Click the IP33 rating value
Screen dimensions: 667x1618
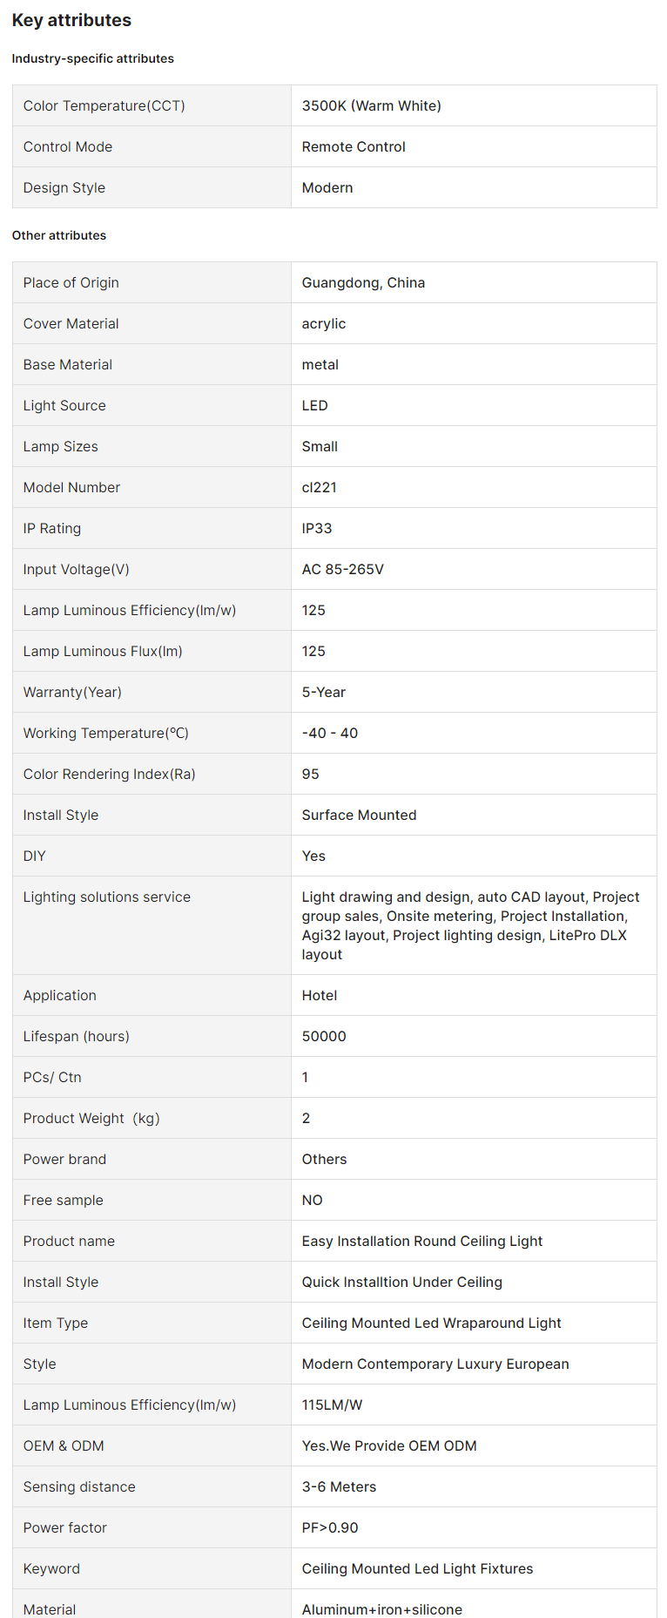coord(316,528)
